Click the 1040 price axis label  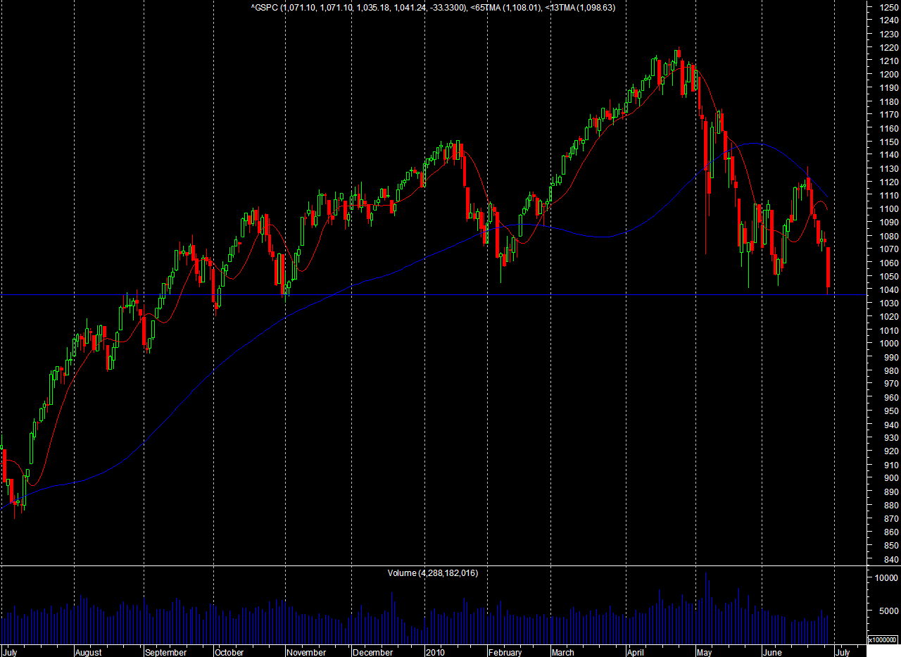pyautogui.click(x=888, y=289)
